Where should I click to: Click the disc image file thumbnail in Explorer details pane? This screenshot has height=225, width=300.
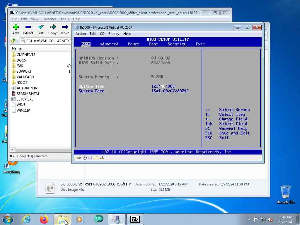(50, 187)
